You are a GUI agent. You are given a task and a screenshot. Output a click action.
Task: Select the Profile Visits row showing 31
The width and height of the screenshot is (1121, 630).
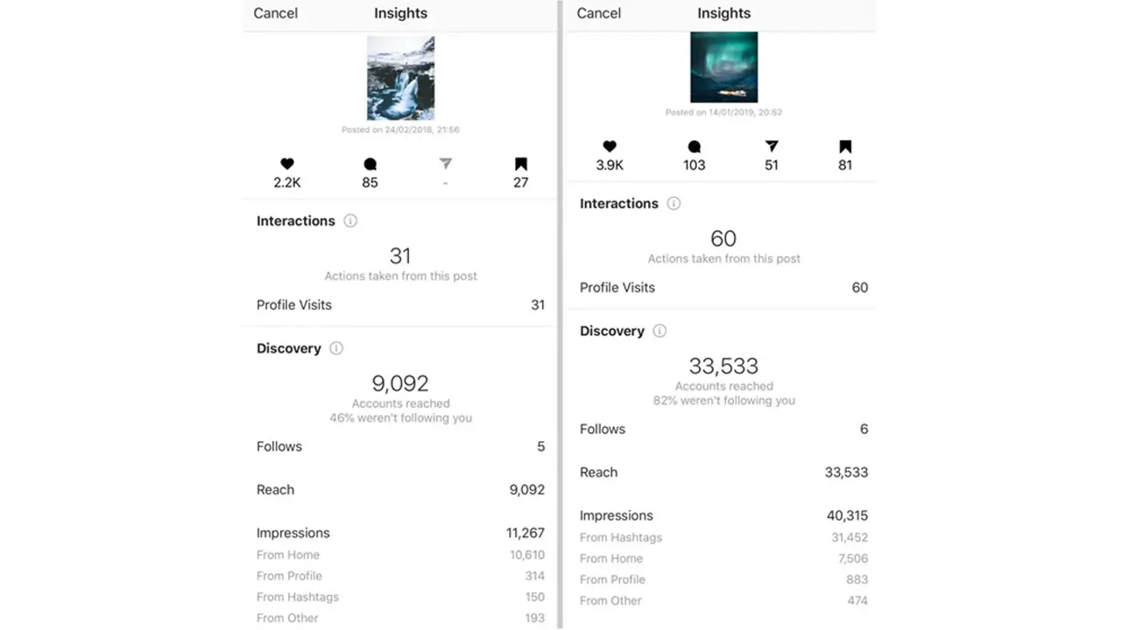pyautogui.click(x=400, y=304)
